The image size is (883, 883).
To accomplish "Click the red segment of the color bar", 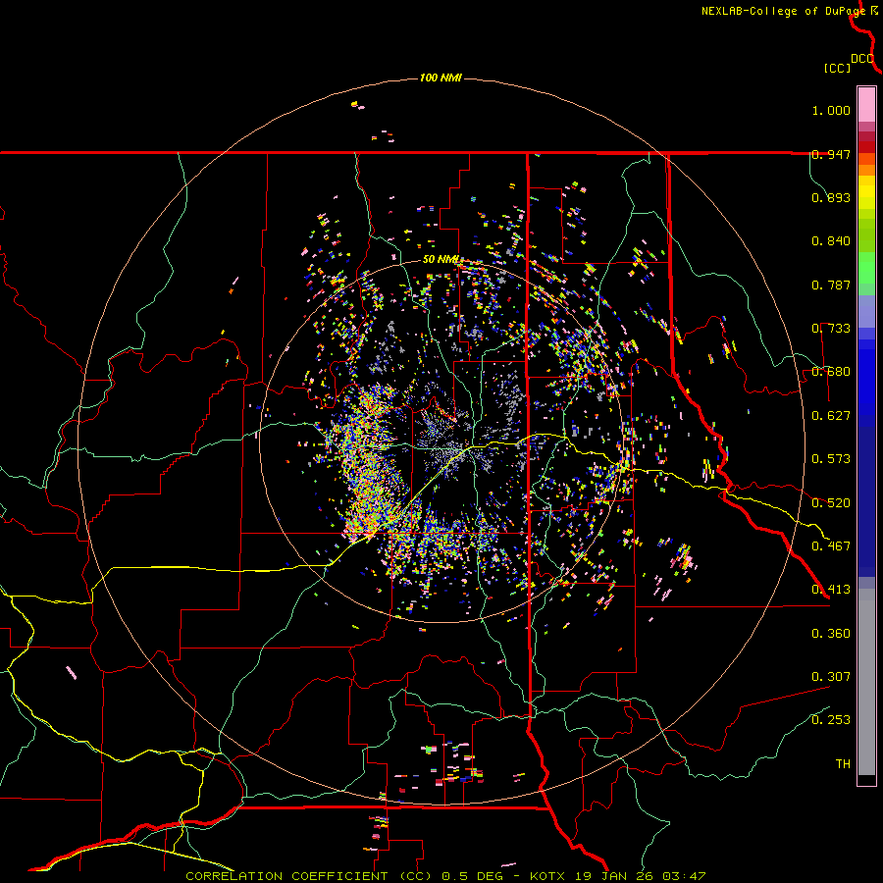I will tap(866, 147).
